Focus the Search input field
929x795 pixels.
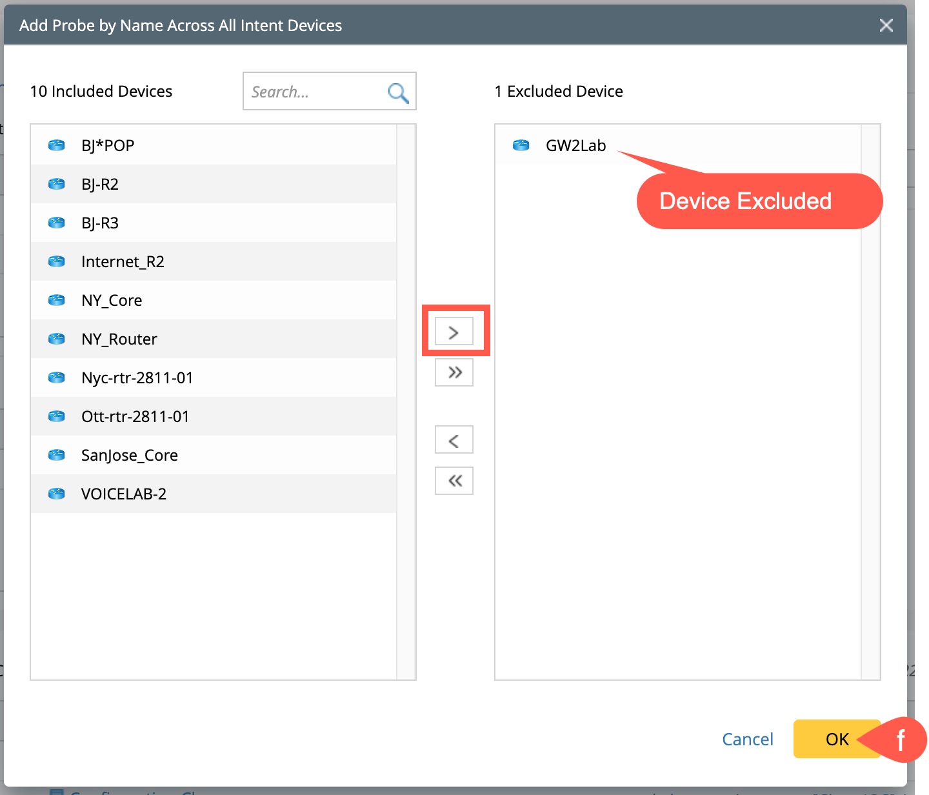[315, 92]
